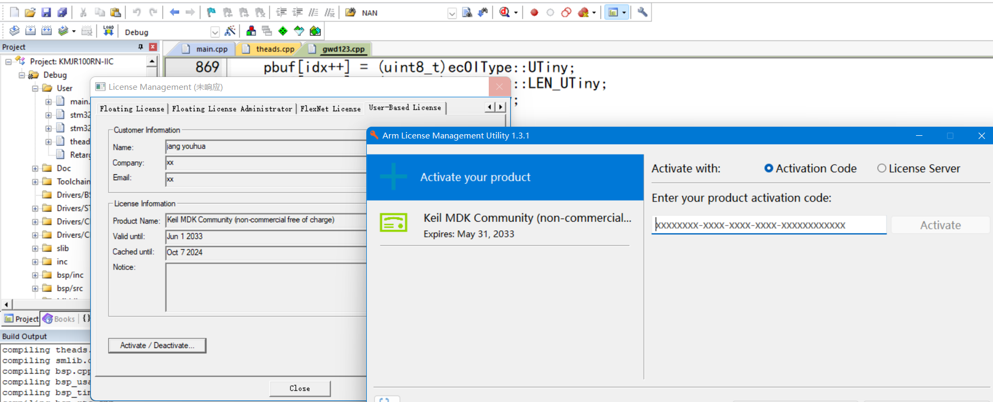This screenshot has height=402, width=993.
Task: Open the NAN find text dropdown
Action: click(452, 13)
